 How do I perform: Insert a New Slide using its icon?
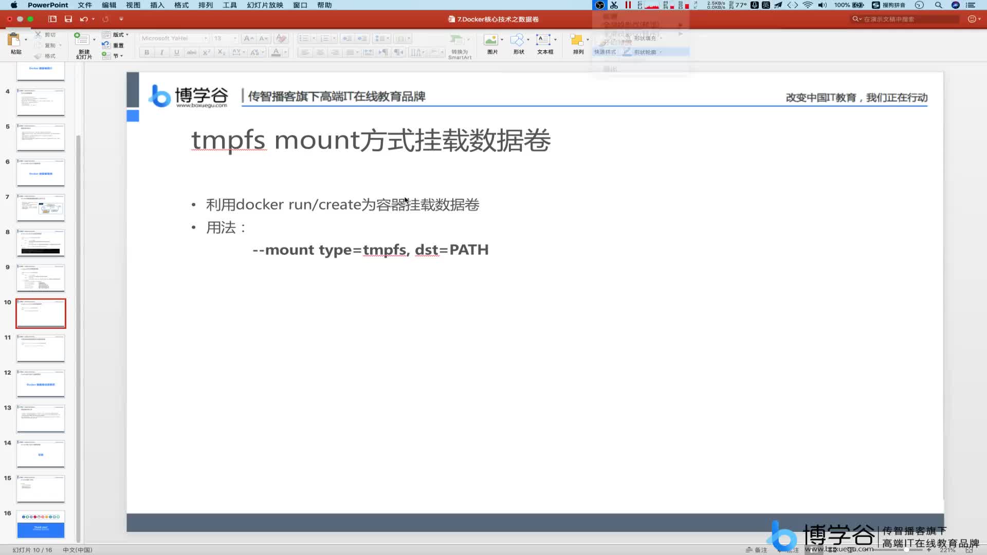[x=82, y=39]
